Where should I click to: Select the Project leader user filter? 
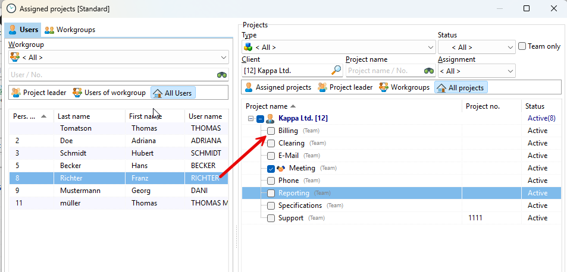[39, 93]
